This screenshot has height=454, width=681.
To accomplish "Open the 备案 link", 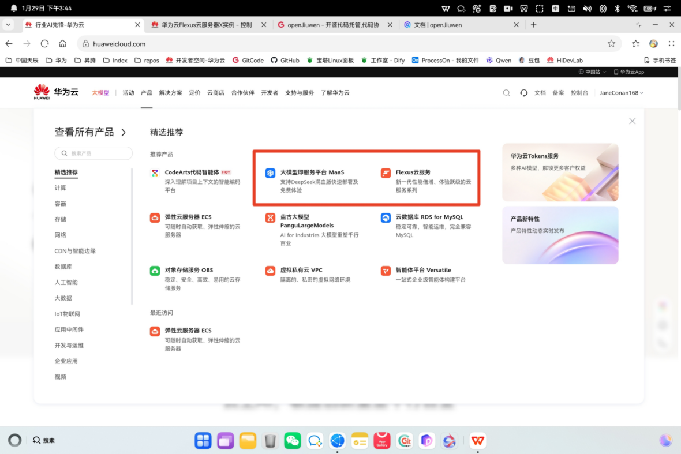I will click(x=558, y=93).
